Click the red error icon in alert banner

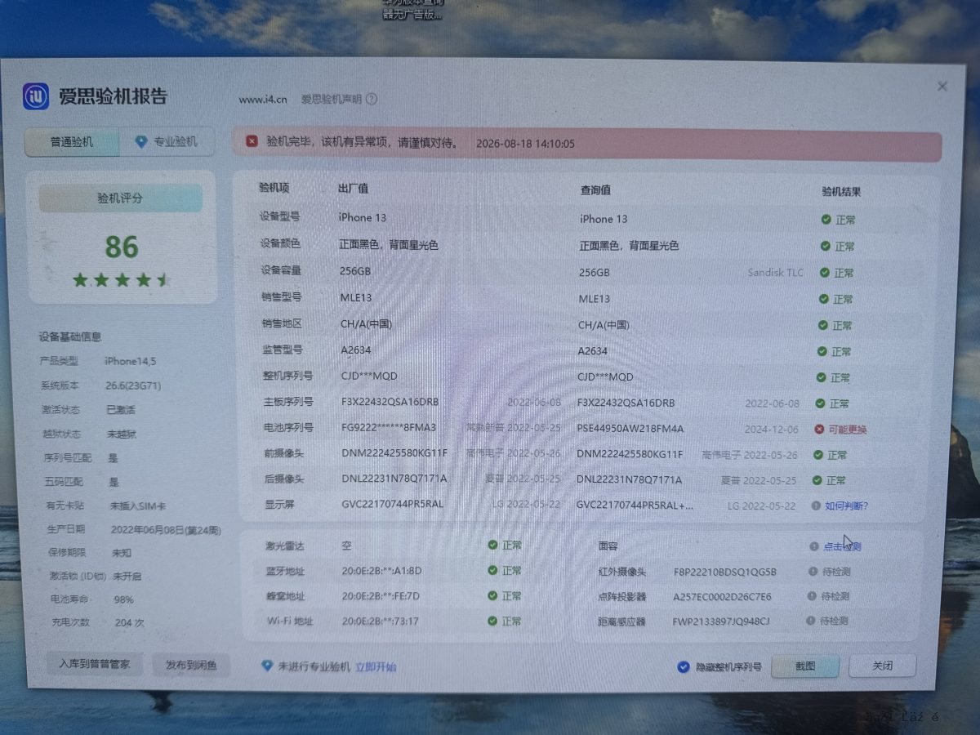click(252, 141)
